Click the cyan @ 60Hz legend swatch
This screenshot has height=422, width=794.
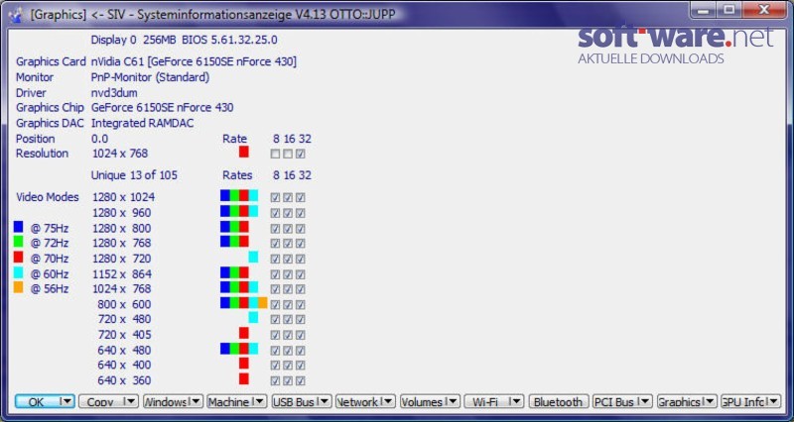pos(18,272)
